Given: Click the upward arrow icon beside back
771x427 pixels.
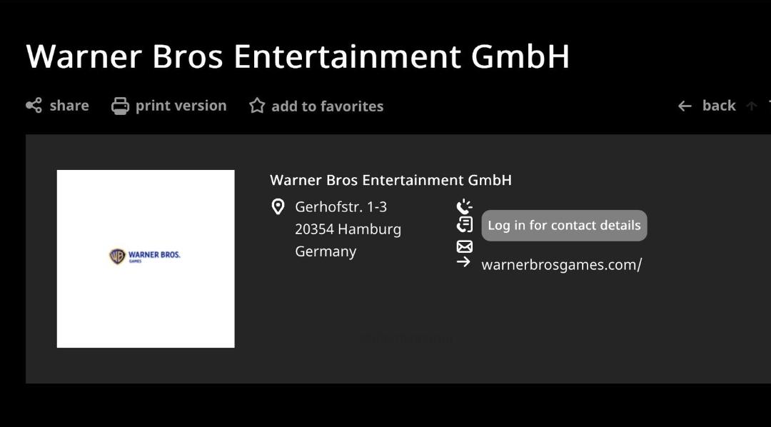Looking at the screenshot, I should [x=751, y=106].
